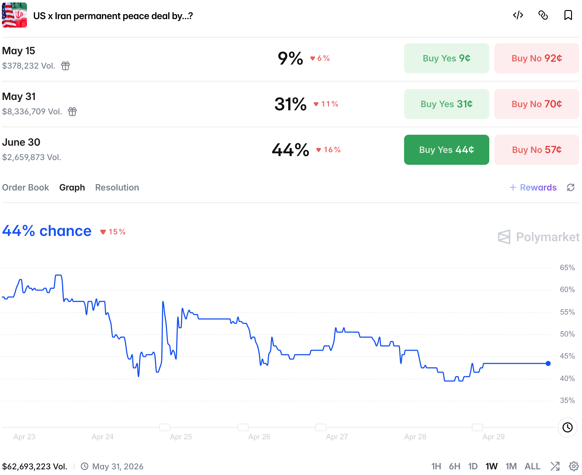Click Buy Yes 44¢ for June 30

446,150
